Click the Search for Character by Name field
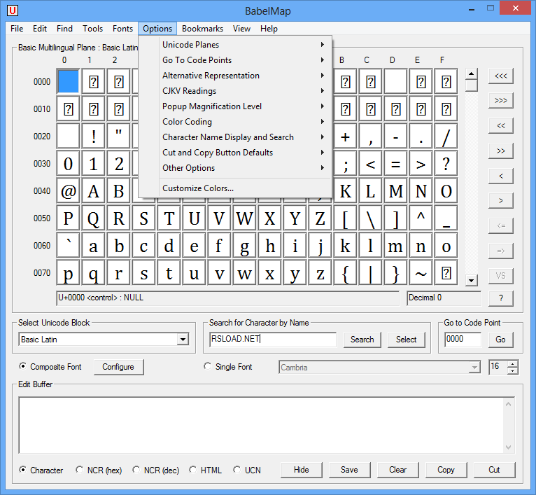The width and height of the screenshot is (536, 495). point(273,339)
